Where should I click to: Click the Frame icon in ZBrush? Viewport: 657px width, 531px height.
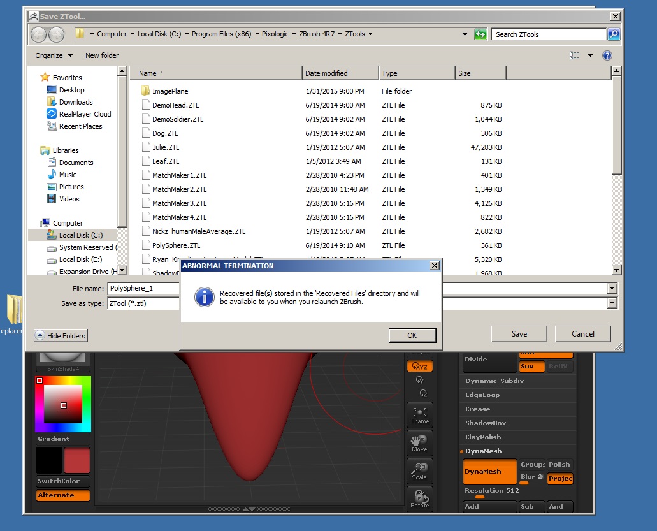pyautogui.click(x=419, y=415)
